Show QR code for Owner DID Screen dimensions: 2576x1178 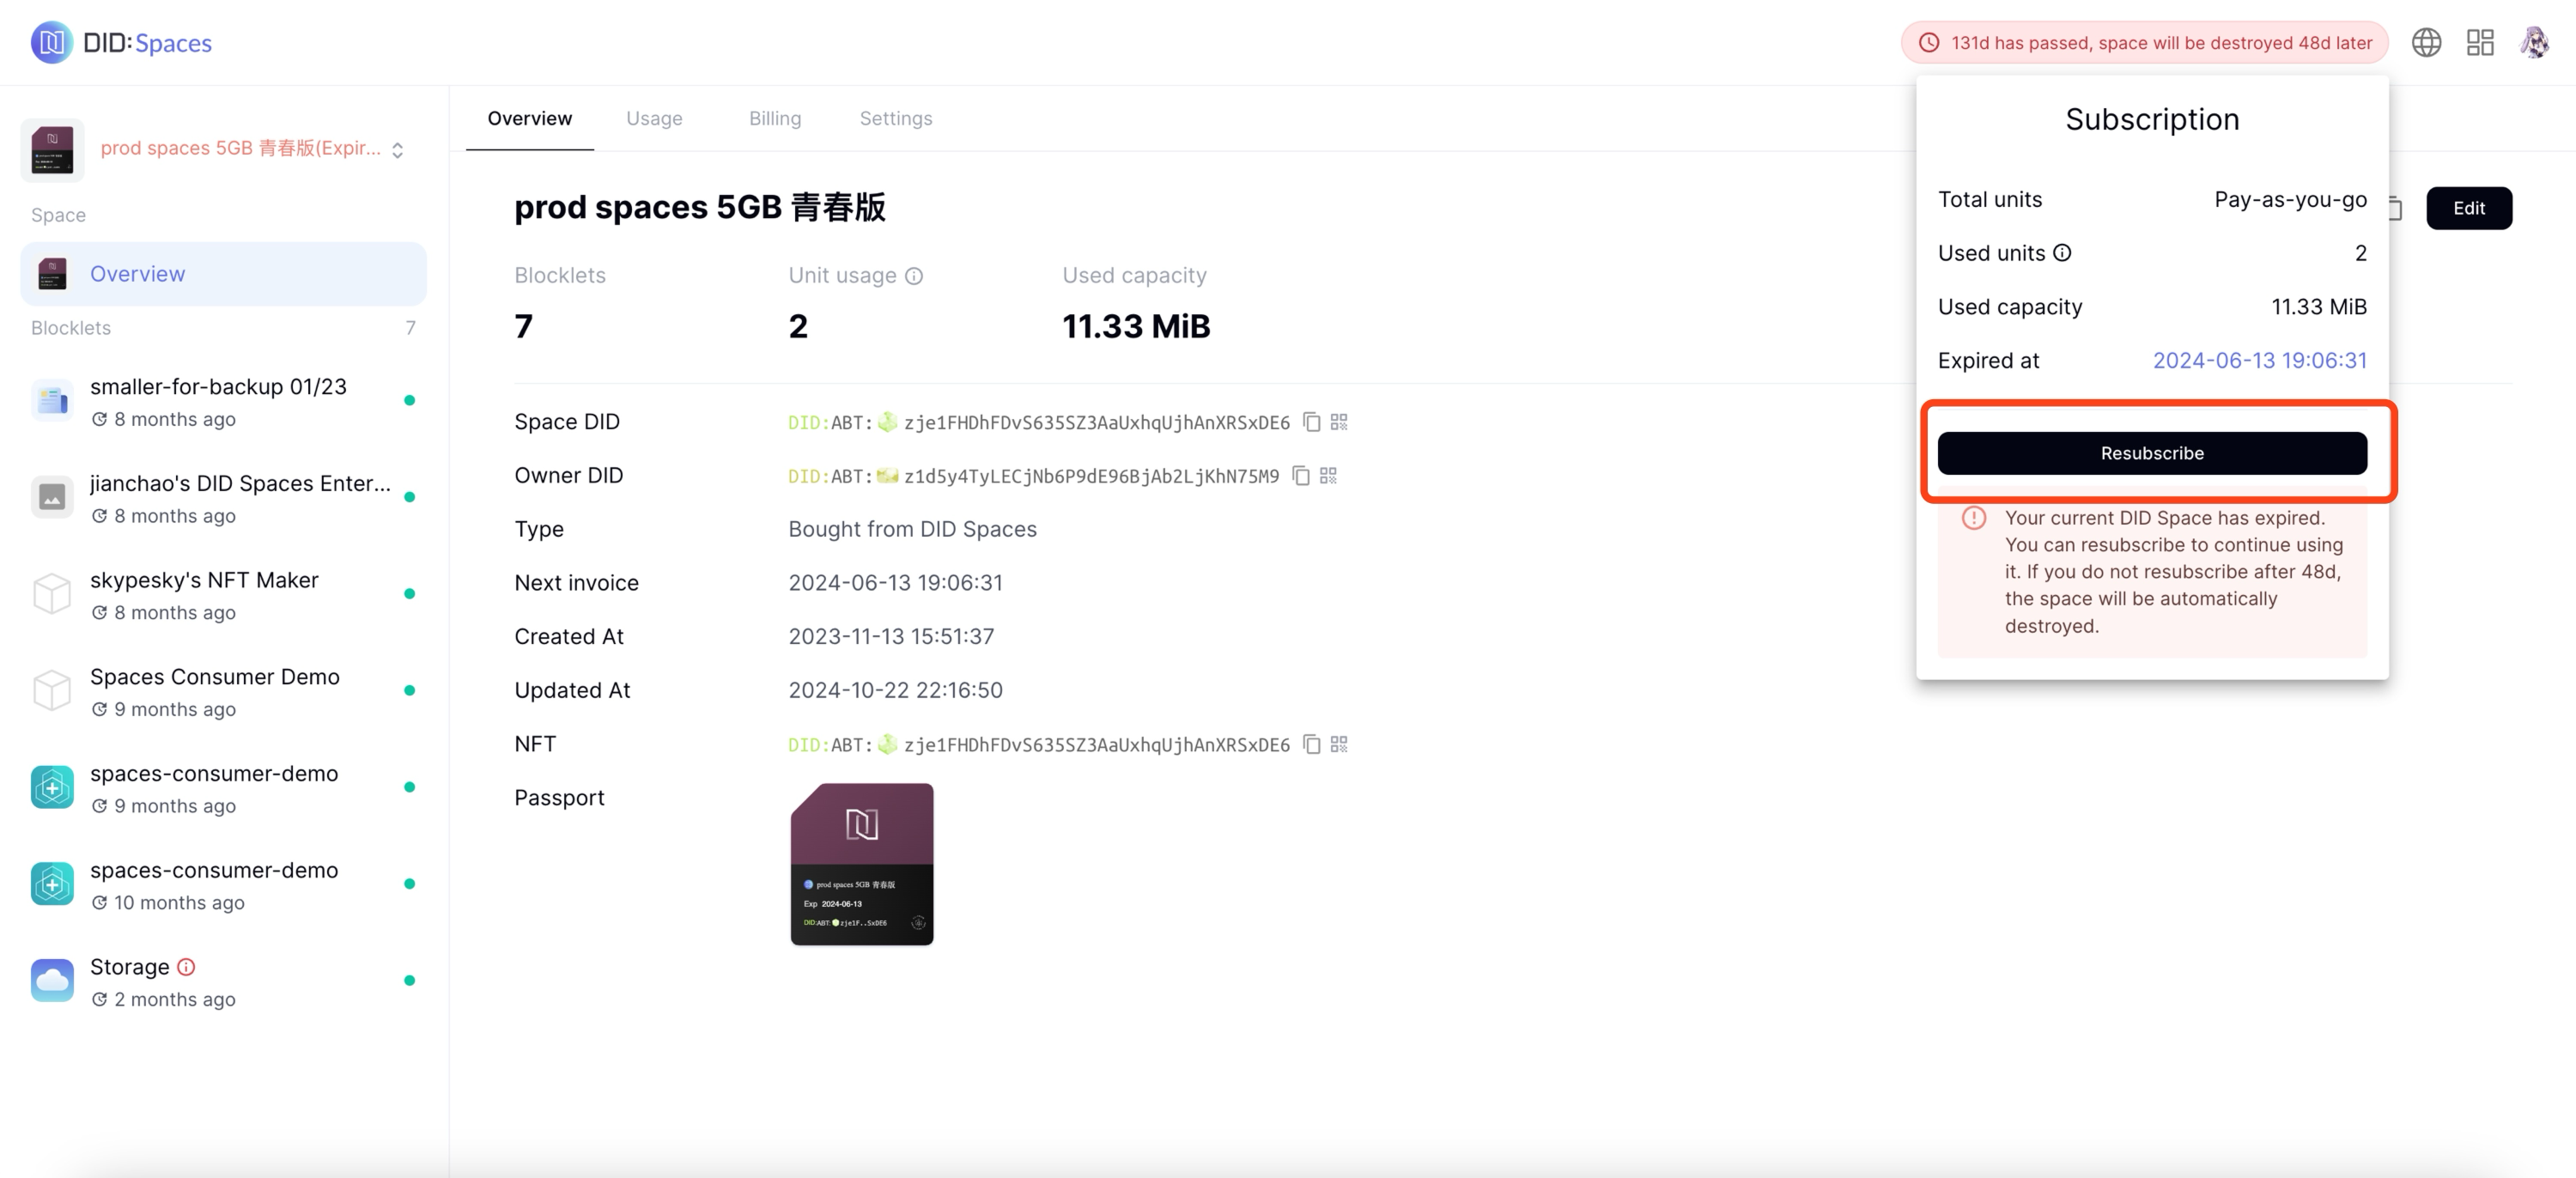pyautogui.click(x=1328, y=476)
